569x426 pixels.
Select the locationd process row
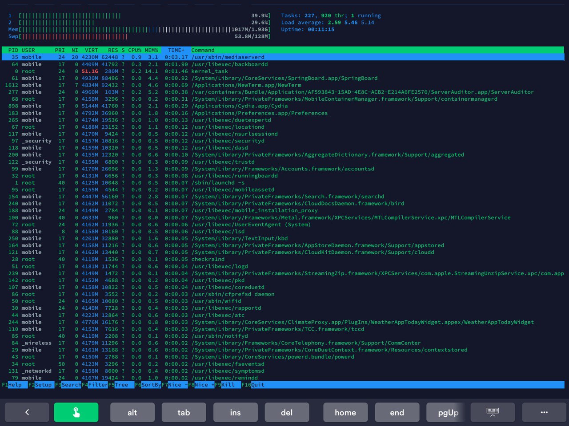(x=283, y=127)
